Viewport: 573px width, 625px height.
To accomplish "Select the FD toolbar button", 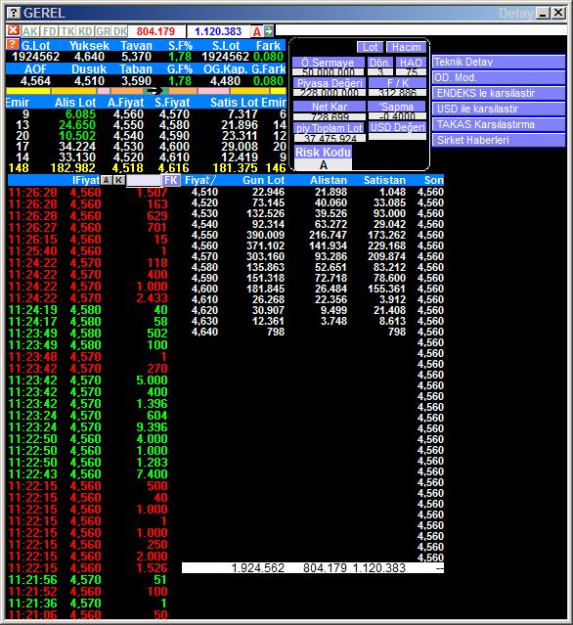I will click(x=50, y=31).
